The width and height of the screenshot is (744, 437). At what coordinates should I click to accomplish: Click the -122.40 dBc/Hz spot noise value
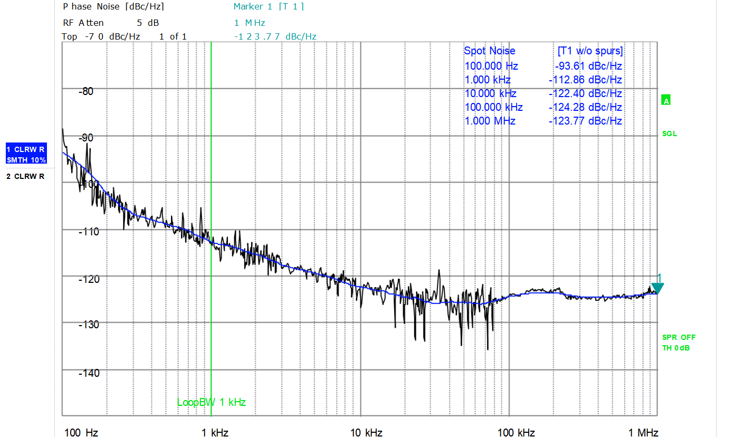(585, 93)
